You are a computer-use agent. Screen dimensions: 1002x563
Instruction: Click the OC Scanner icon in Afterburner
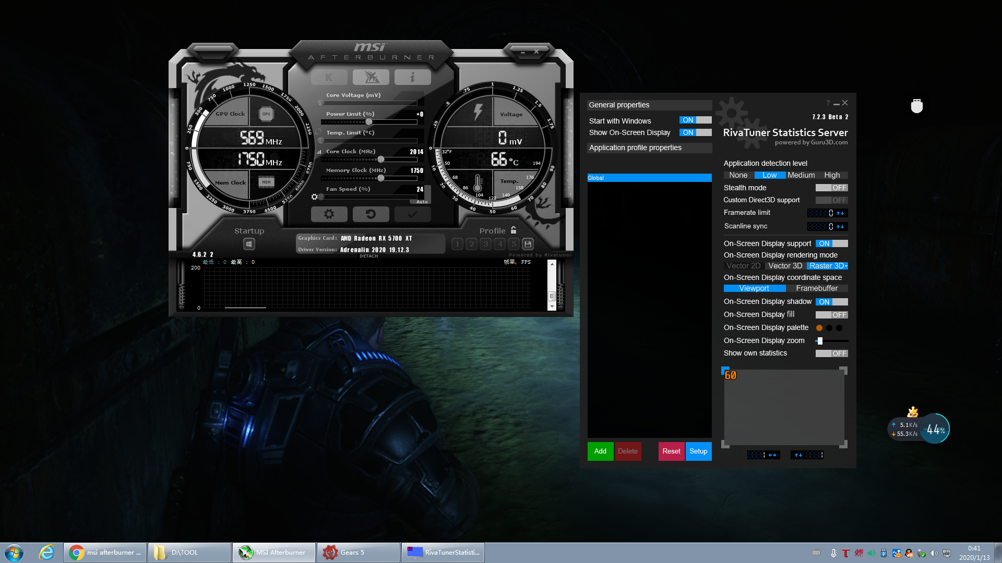(371, 77)
